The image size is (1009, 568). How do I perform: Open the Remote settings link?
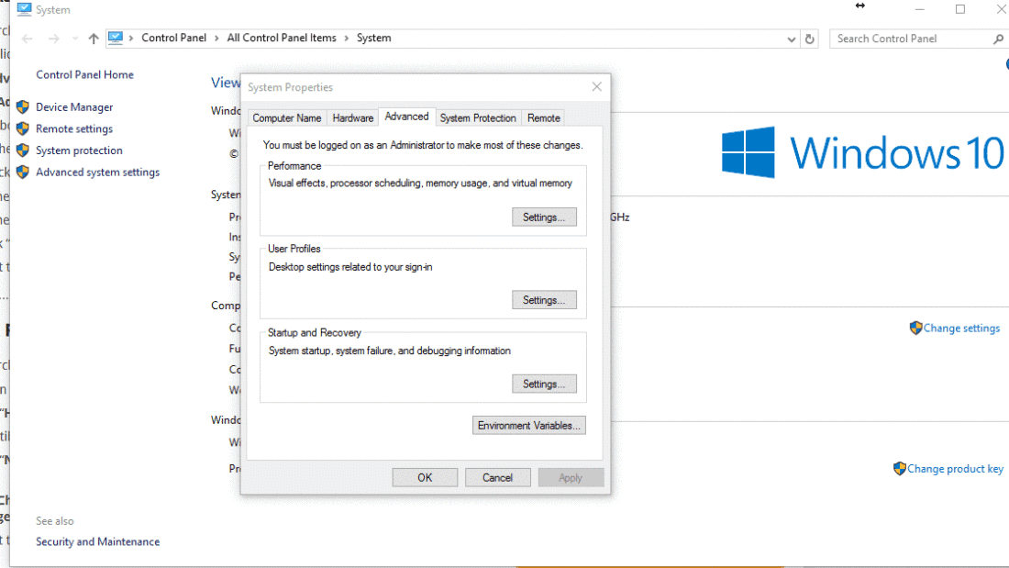(74, 128)
